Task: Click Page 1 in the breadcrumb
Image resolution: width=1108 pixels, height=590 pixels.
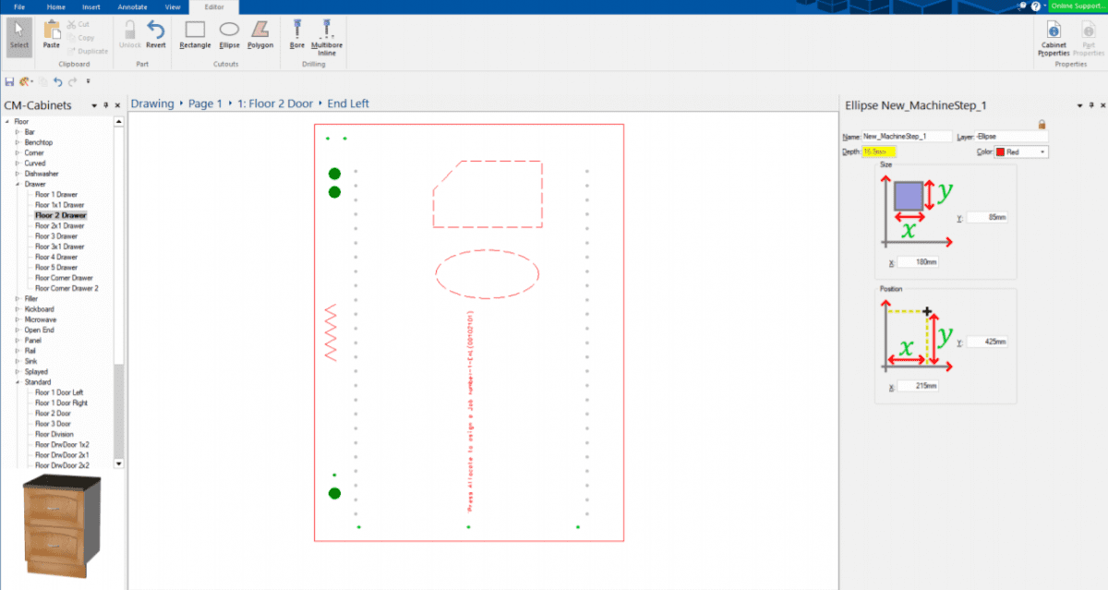Action: click(205, 103)
